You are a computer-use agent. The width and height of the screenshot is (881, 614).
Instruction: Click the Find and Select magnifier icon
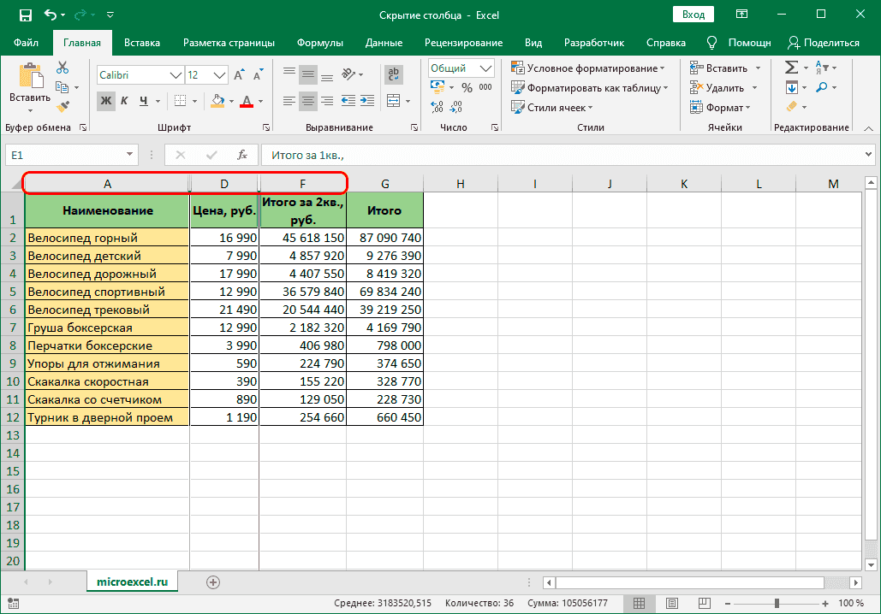coord(822,87)
